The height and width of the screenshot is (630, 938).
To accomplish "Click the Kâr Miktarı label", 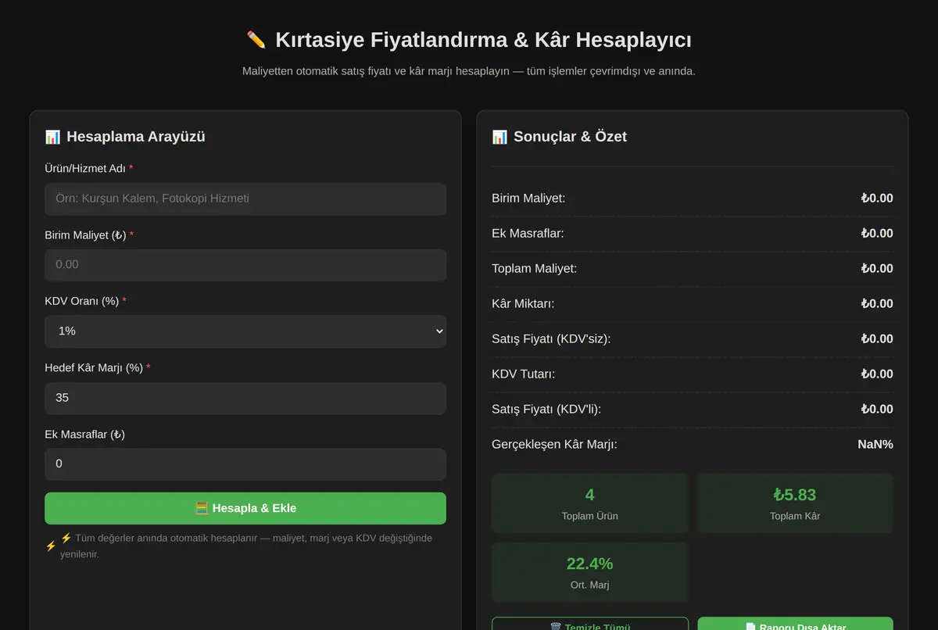I will pyautogui.click(x=523, y=304).
